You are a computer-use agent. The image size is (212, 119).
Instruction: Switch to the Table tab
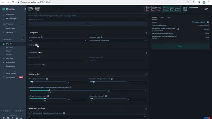coord(169,17)
